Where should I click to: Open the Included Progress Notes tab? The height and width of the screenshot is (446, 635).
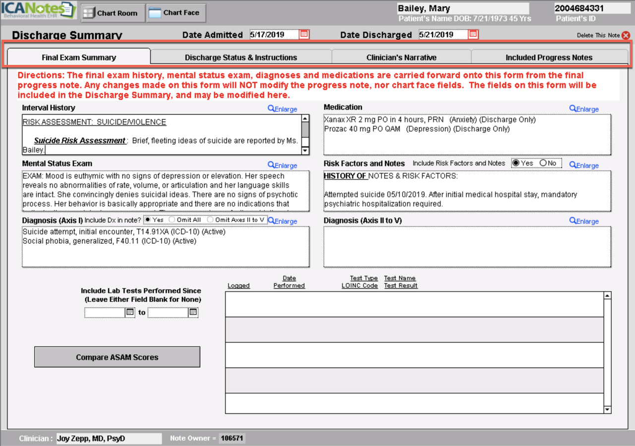pos(549,57)
